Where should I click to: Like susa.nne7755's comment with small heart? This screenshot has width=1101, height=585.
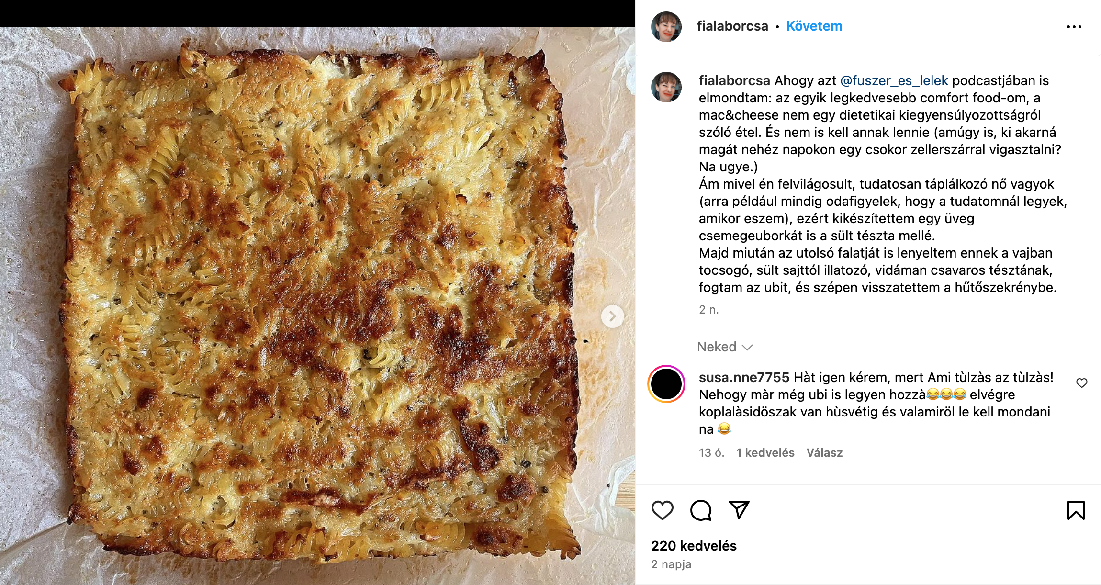coord(1082,383)
